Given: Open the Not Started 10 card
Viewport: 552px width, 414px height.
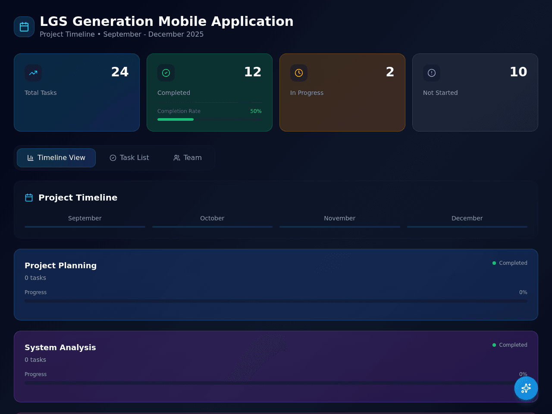Looking at the screenshot, I should 475,92.
